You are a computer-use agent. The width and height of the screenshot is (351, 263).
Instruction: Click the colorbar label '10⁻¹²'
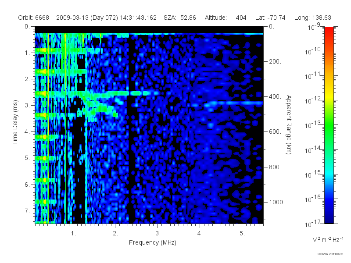pos(313,100)
